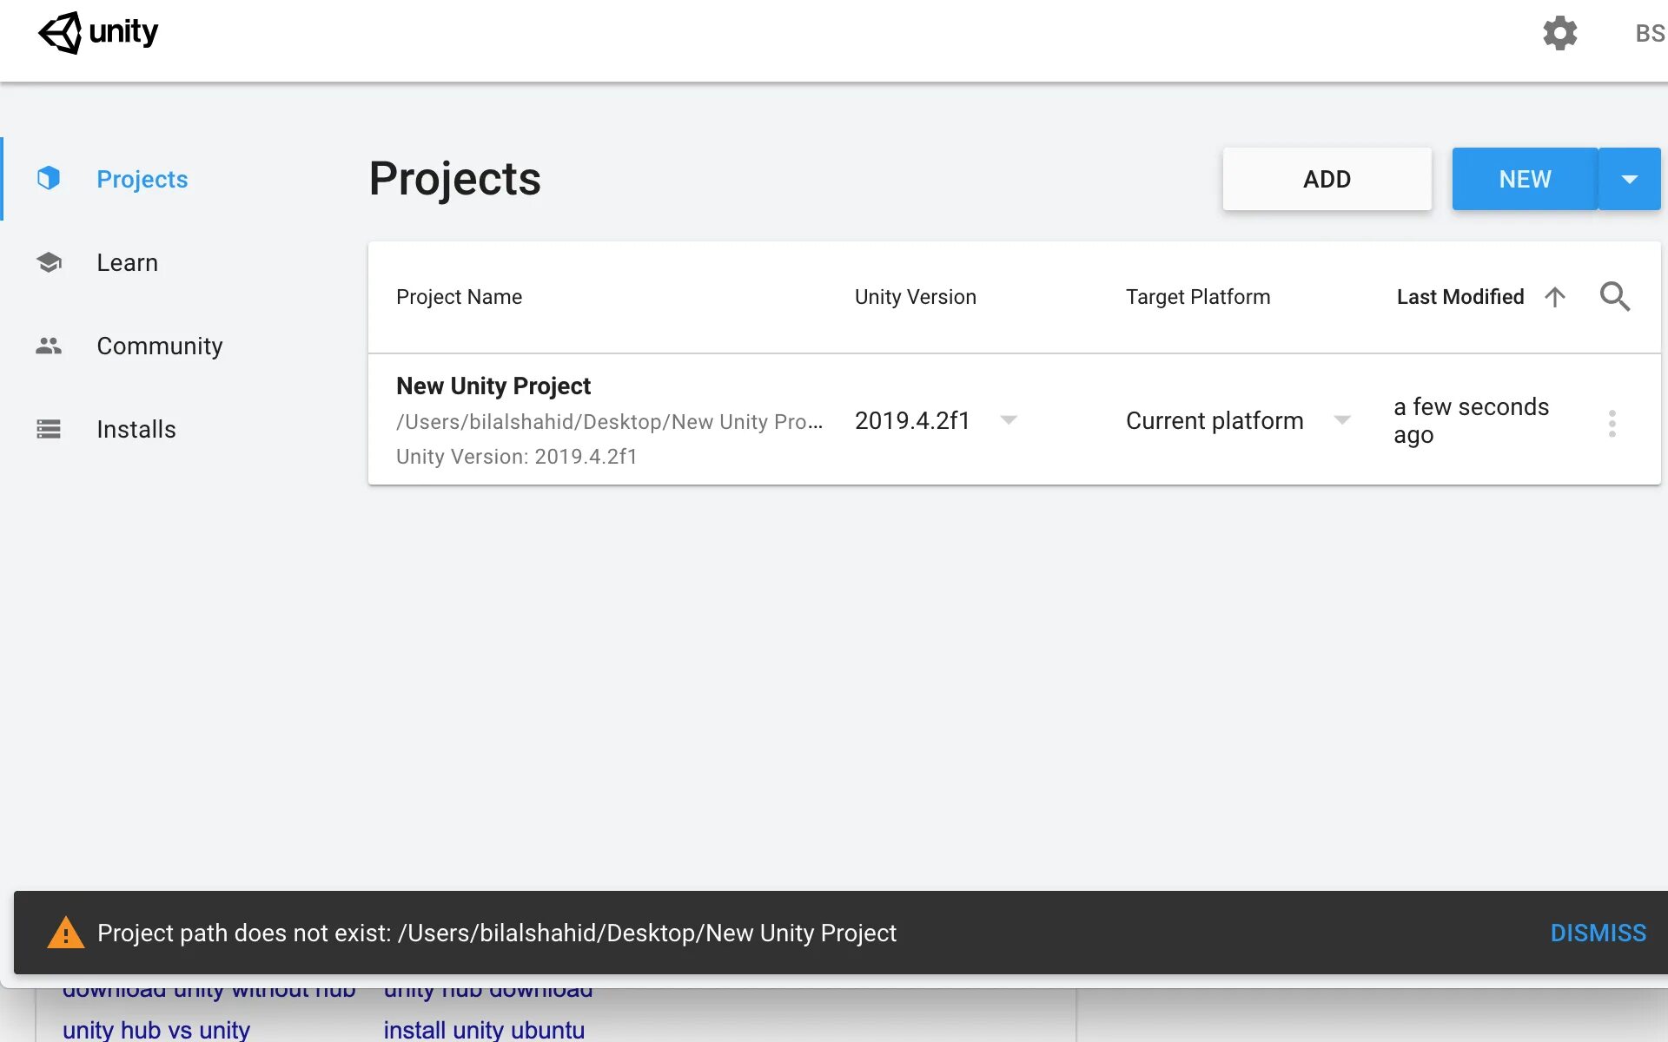Open project search magnifier

click(x=1614, y=297)
